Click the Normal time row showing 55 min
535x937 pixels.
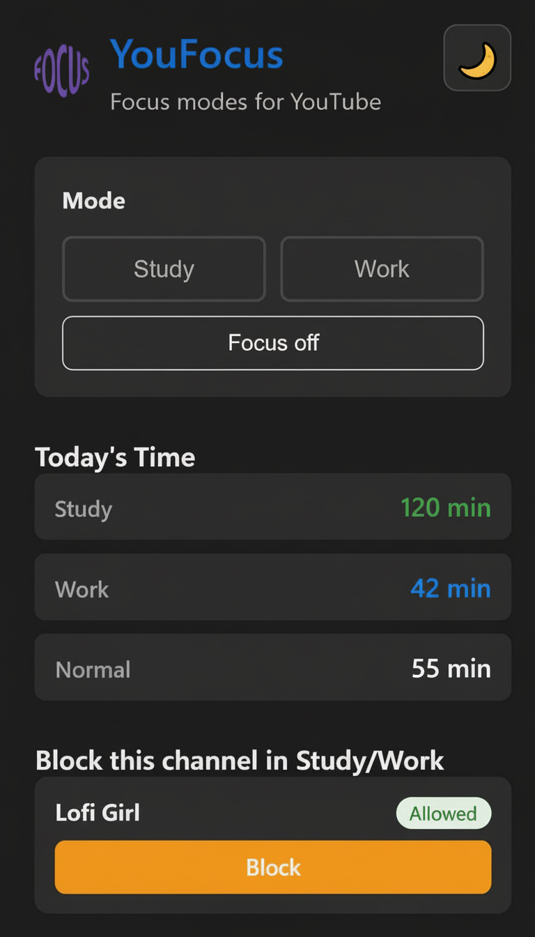(x=273, y=667)
